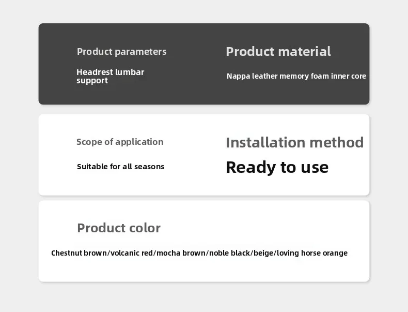The height and width of the screenshot is (312, 408).
Task: Click the 'Headrest lumbar' text line
Action: coord(110,72)
